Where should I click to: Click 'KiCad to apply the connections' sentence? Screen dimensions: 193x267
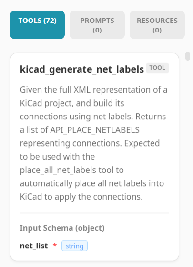(81, 197)
